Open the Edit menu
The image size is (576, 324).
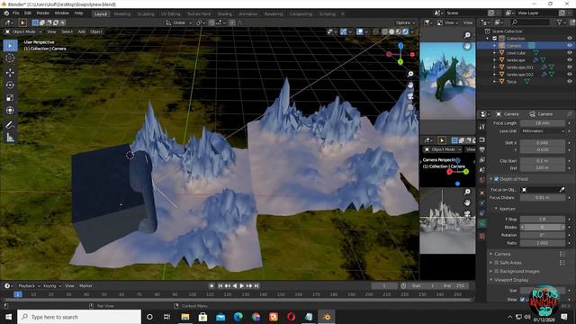(28, 13)
